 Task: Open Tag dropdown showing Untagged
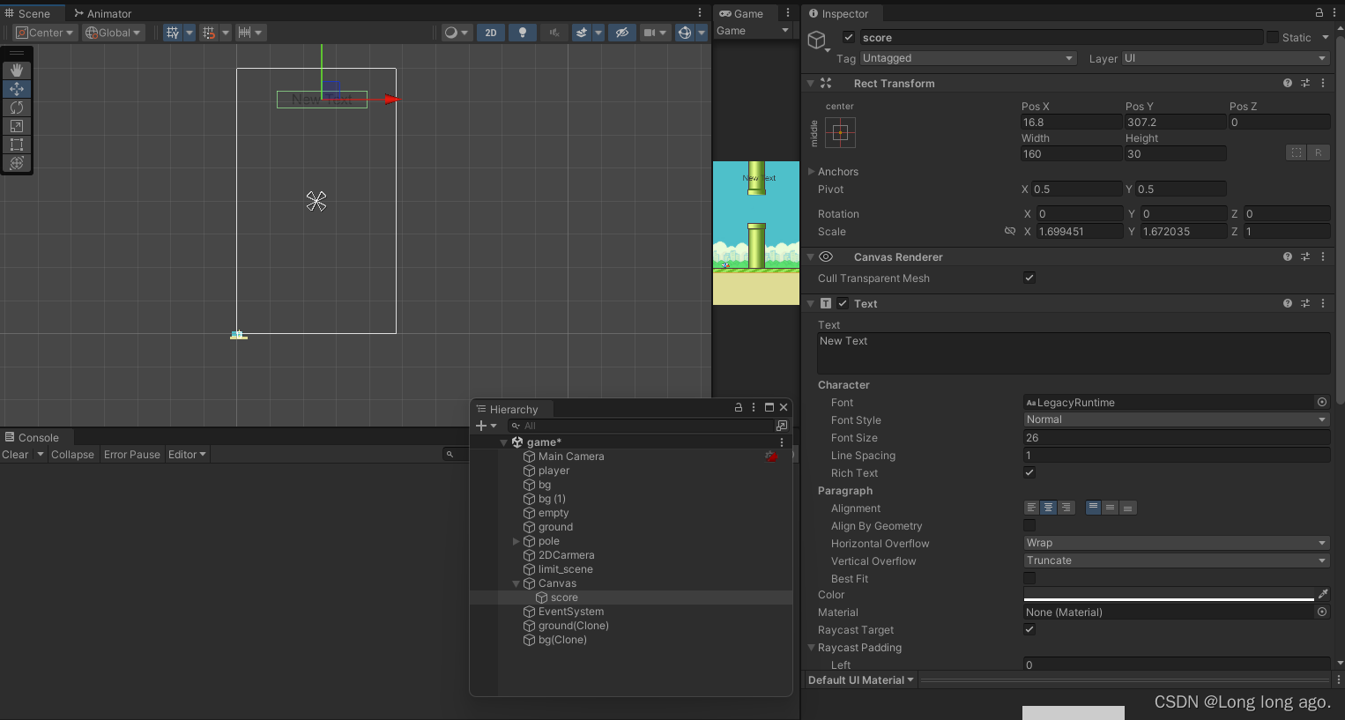coord(969,58)
